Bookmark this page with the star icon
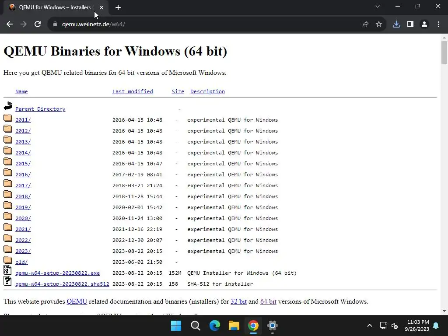This screenshot has height=336, width=448. tap(379, 24)
